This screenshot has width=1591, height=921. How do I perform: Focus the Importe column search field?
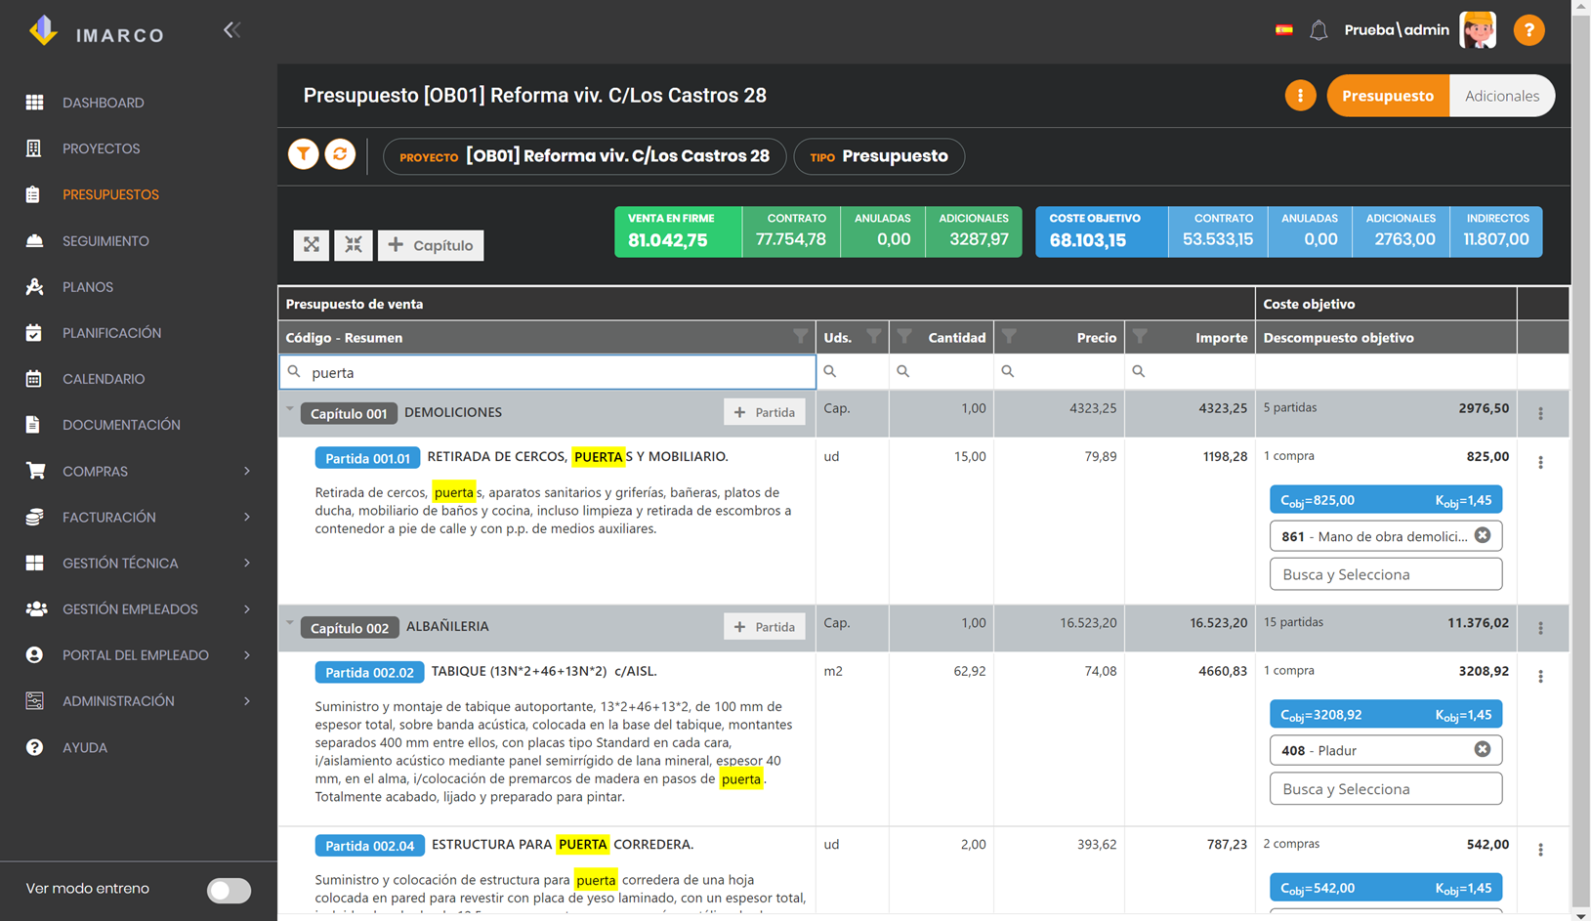(x=1191, y=371)
